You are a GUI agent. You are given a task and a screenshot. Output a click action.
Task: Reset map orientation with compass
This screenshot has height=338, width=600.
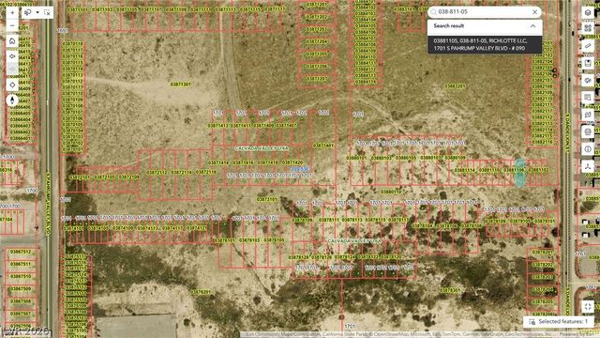(x=12, y=100)
